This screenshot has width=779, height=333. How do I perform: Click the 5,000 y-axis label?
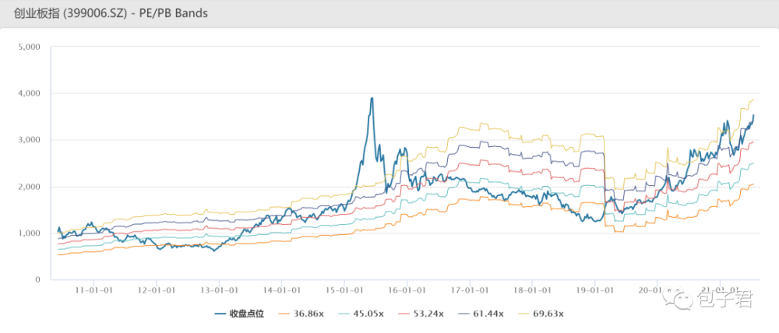tap(28, 47)
